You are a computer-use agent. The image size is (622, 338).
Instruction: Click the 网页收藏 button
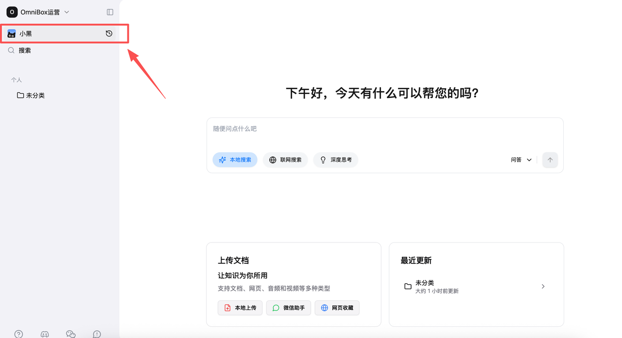click(337, 308)
